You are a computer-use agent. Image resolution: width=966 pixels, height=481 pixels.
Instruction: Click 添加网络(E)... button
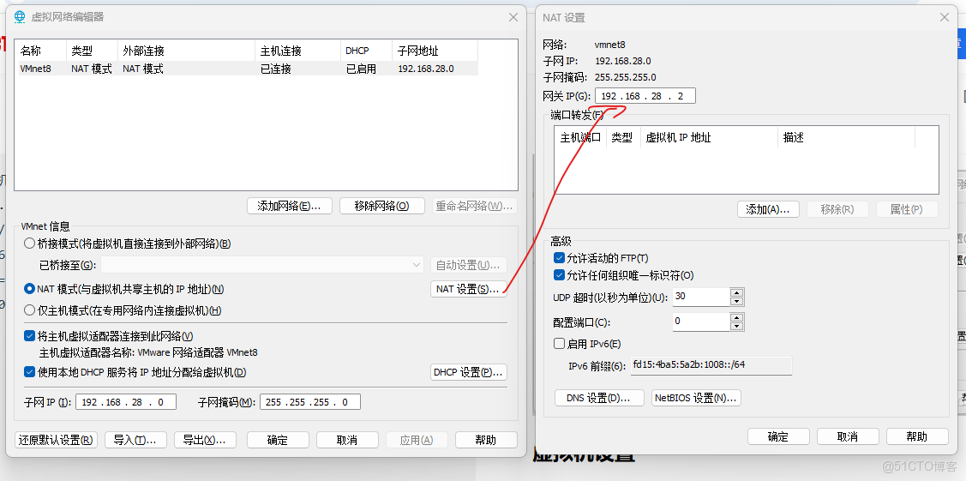[290, 206]
